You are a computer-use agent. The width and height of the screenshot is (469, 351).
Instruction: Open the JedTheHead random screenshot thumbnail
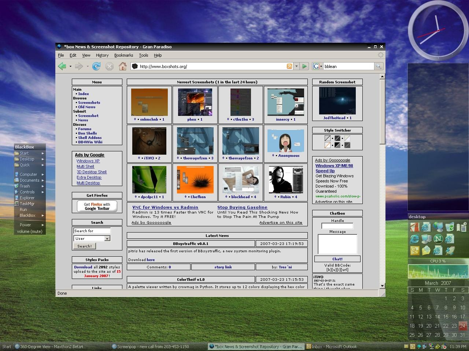(x=337, y=101)
